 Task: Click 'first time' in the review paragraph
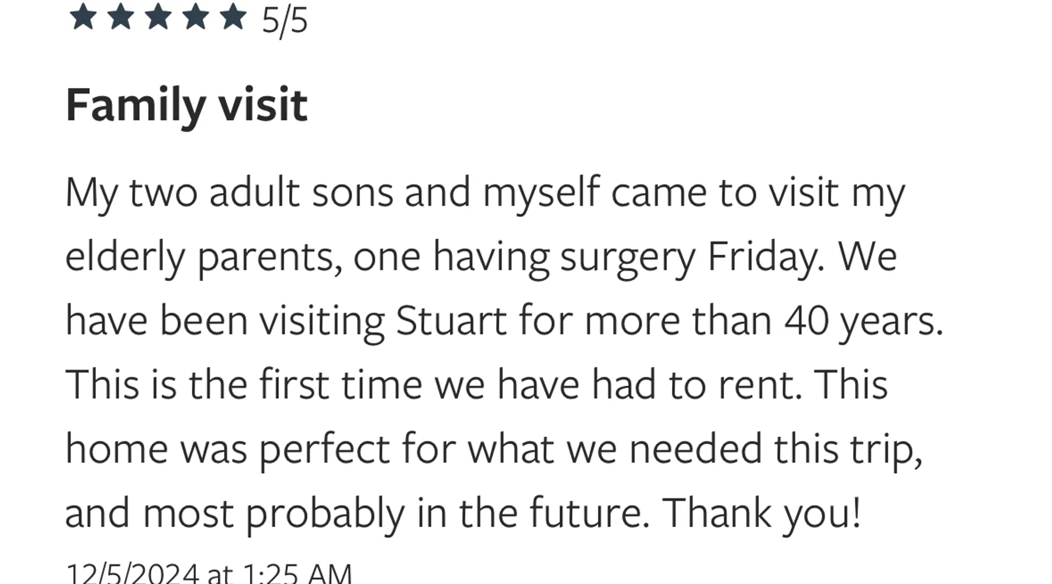point(341,385)
